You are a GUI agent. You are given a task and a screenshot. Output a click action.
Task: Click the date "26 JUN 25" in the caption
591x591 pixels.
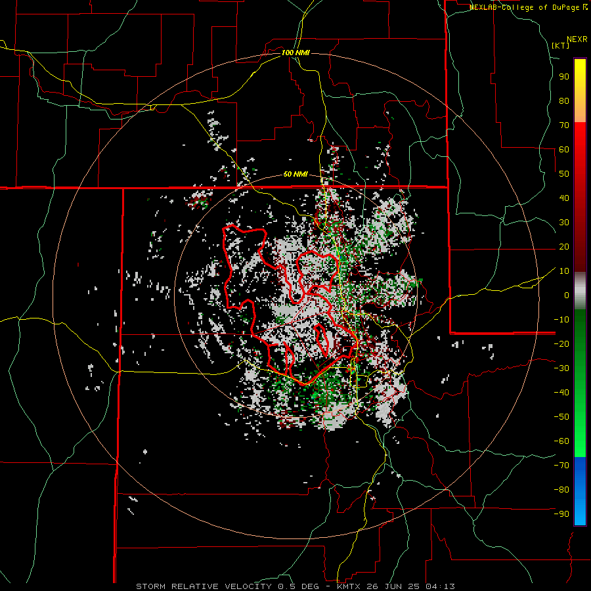(x=394, y=586)
